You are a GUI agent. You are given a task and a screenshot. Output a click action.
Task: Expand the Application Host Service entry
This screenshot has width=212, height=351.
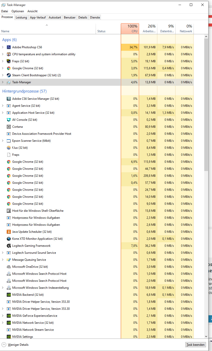point(3,113)
